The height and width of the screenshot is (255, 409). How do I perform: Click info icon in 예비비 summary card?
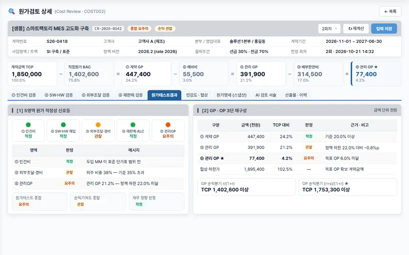[185, 67]
